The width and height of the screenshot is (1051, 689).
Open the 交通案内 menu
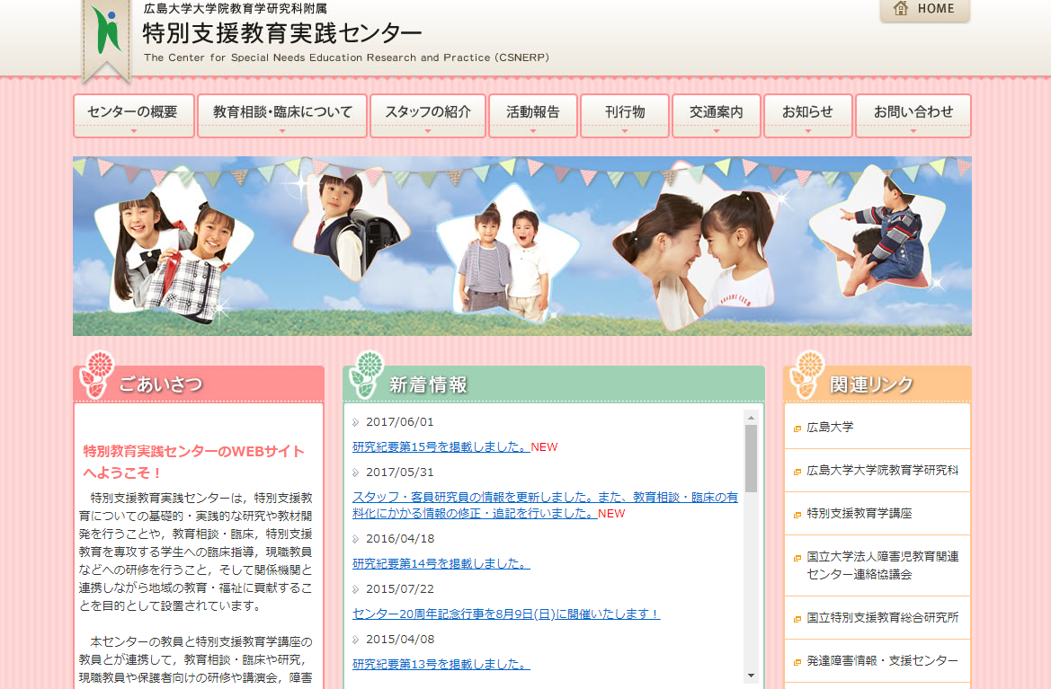[x=716, y=116]
